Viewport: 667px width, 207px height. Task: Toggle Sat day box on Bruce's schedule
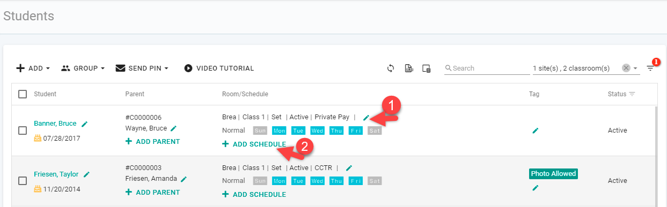point(375,131)
